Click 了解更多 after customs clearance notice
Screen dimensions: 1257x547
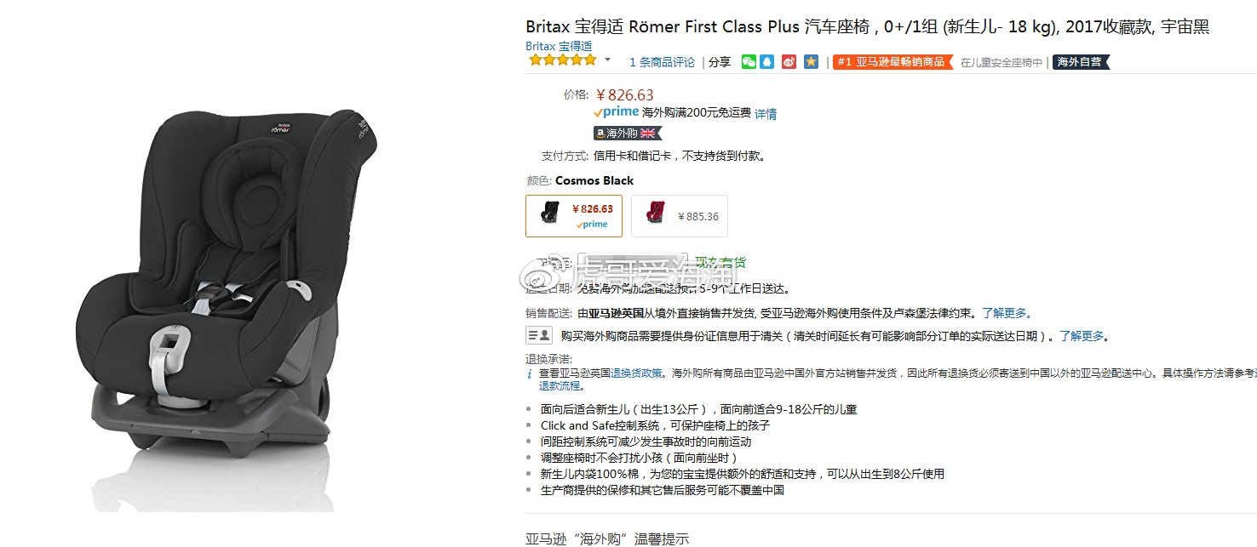pos(1082,336)
